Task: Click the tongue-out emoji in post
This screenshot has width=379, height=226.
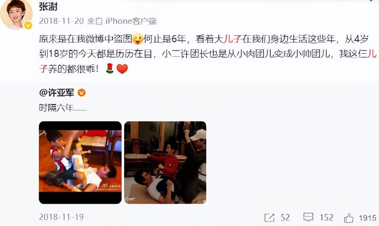Action: click(138, 39)
